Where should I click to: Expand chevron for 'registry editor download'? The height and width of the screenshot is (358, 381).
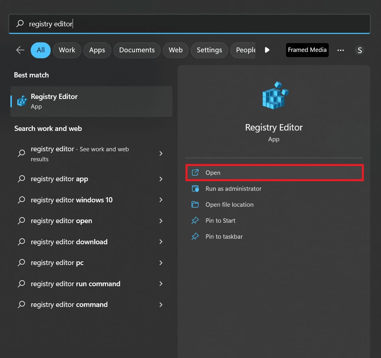161,242
